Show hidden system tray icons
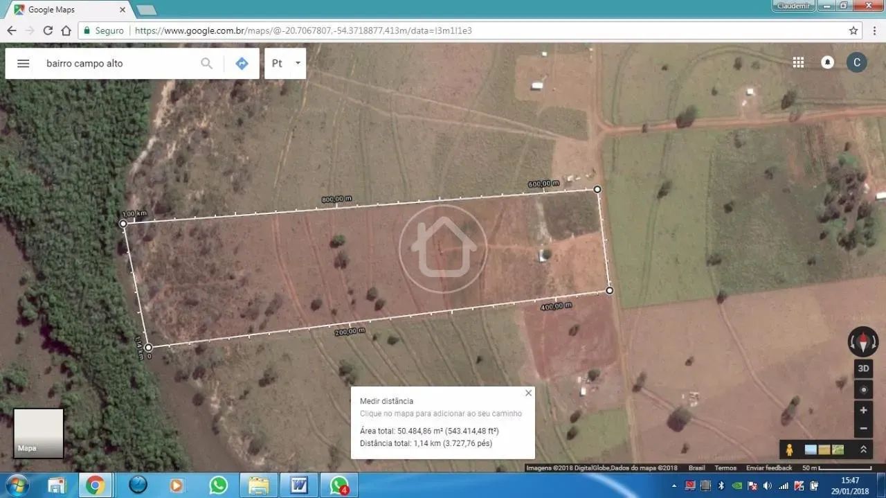Image resolution: width=886 pixels, height=498 pixels. [674, 486]
